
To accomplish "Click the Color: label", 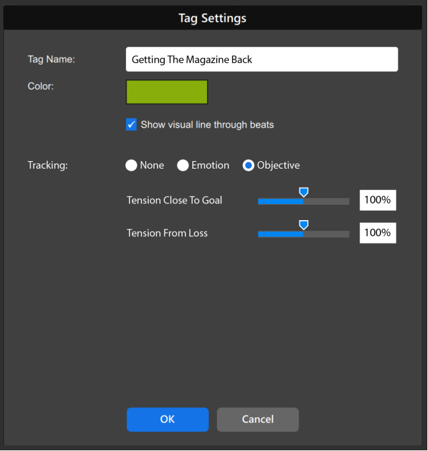I will (x=41, y=86).
